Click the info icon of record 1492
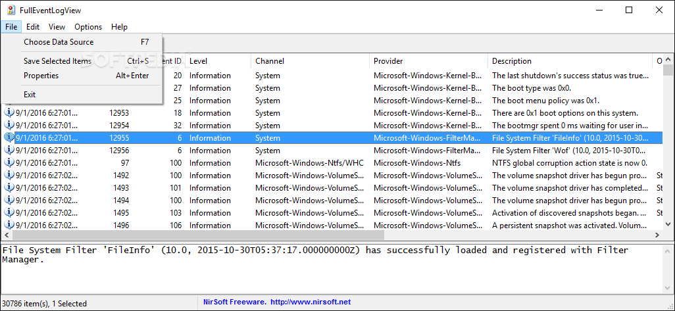This screenshot has width=675, height=311. (9, 176)
